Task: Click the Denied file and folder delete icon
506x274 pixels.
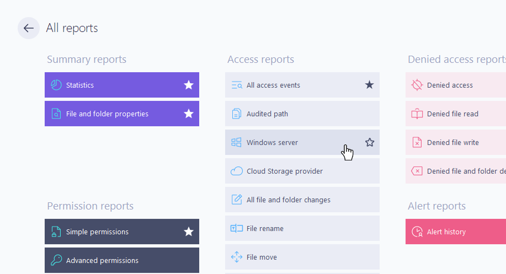Action: coord(417,171)
